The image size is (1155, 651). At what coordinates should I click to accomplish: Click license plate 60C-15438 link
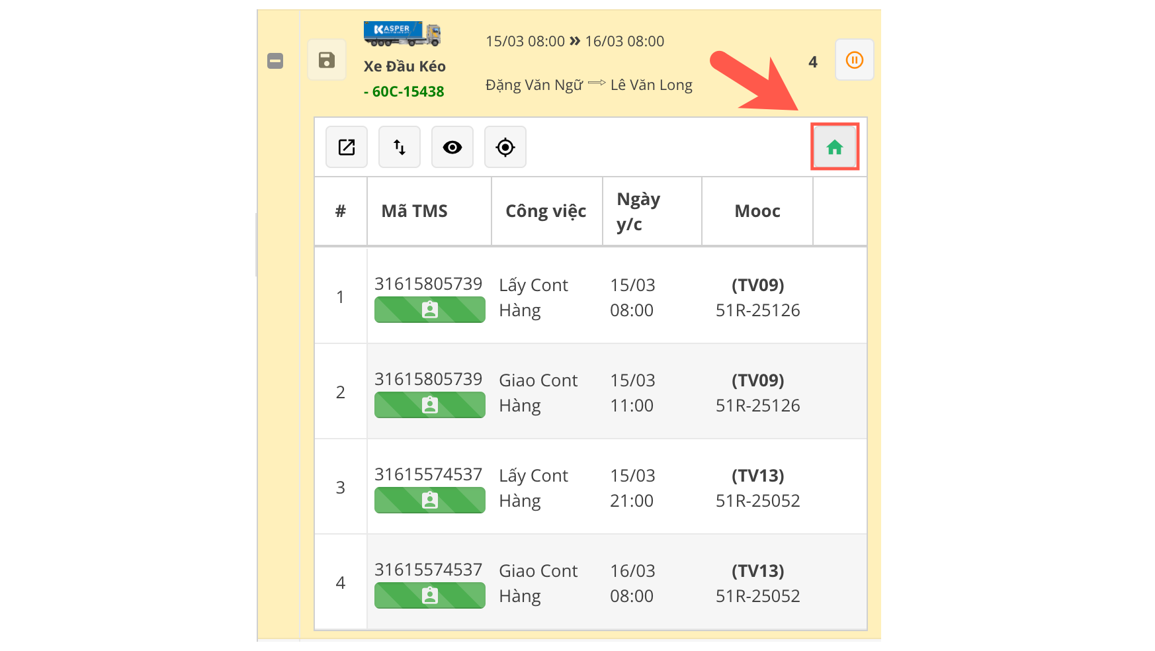point(407,91)
